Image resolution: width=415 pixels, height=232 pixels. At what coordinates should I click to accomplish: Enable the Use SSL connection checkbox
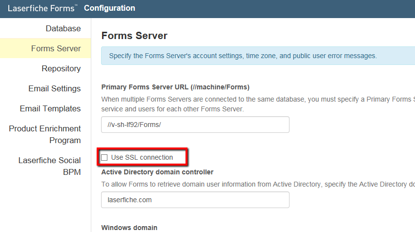pyautogui.click(x=104, y=158)
